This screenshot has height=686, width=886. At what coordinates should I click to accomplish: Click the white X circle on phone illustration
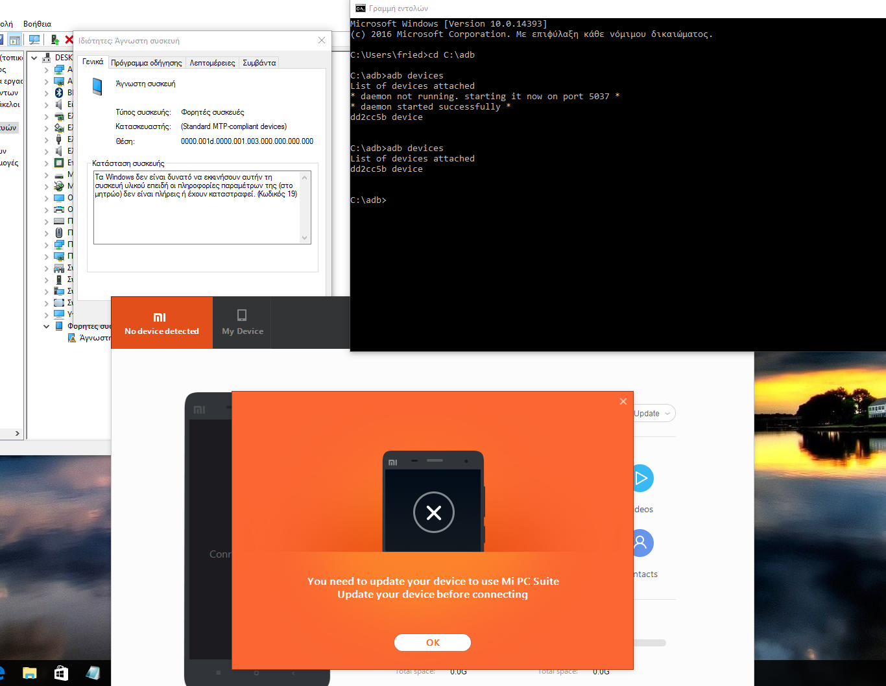coord(434,512)
